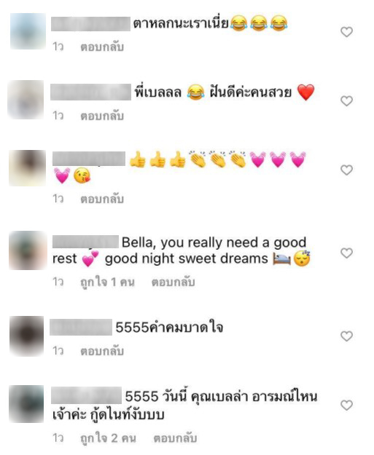The width and height of the screenshot is (374, 455).
Task: Like the comment "ตาหลกนะเราเนี่ย"
Action: click(346, 32)
